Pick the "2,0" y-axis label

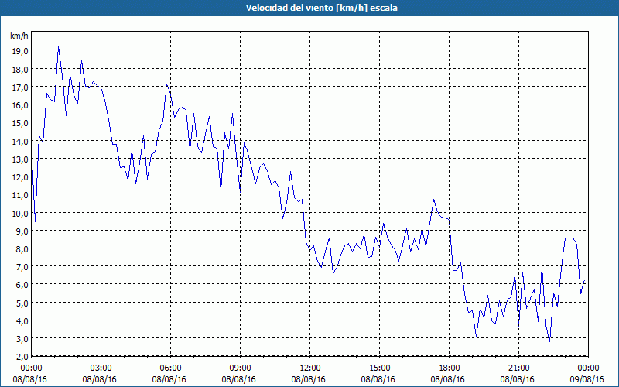pos(22,357)
